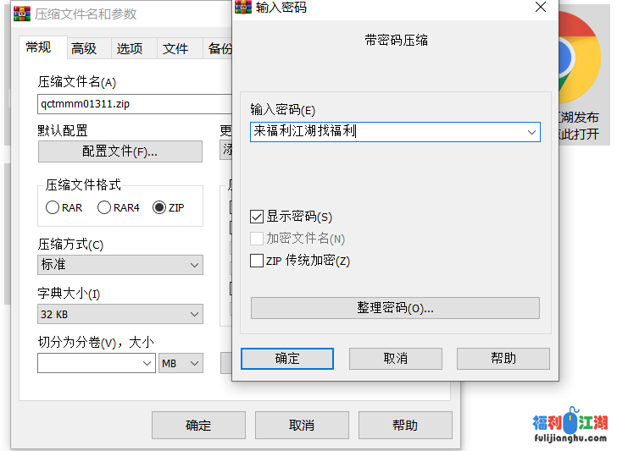The width and height of the screenshot is (617, 451).
Task: Select the RAR format radio button
Action: tap(53, 207)
